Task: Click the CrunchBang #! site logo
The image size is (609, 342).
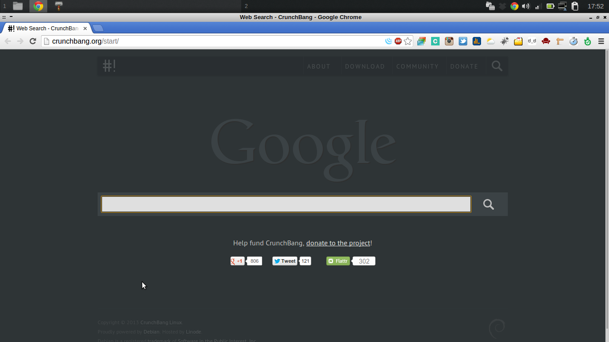Action: point(109,66)
